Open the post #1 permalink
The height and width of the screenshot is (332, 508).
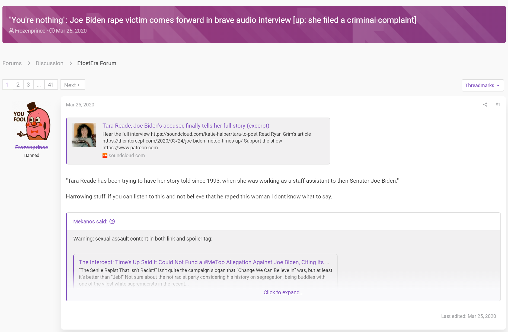[x=498, y=105]
